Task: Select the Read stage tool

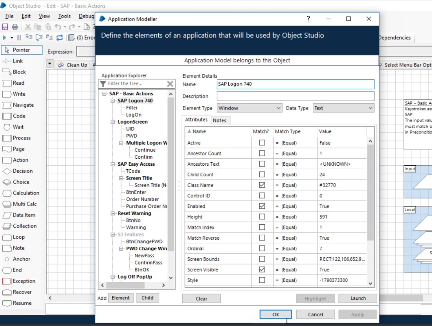Action: pos(14,83)
